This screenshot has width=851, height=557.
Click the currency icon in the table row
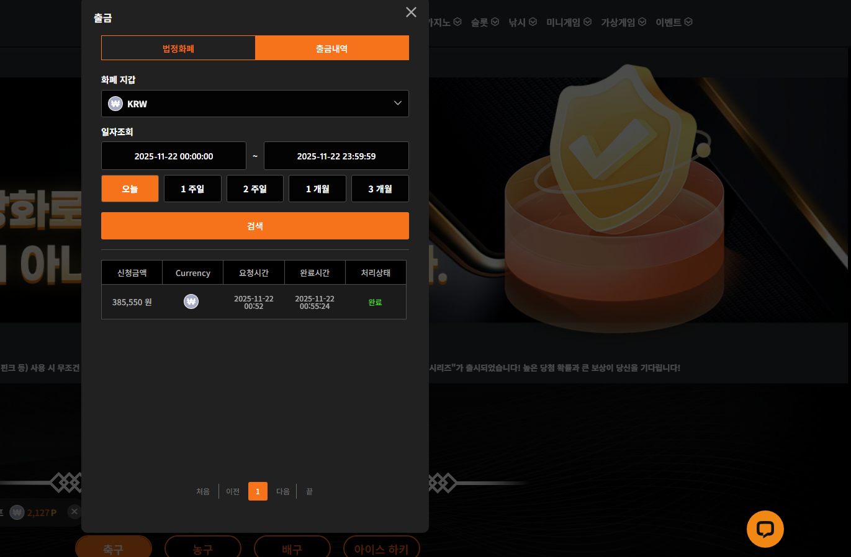[x=191, y=301]
